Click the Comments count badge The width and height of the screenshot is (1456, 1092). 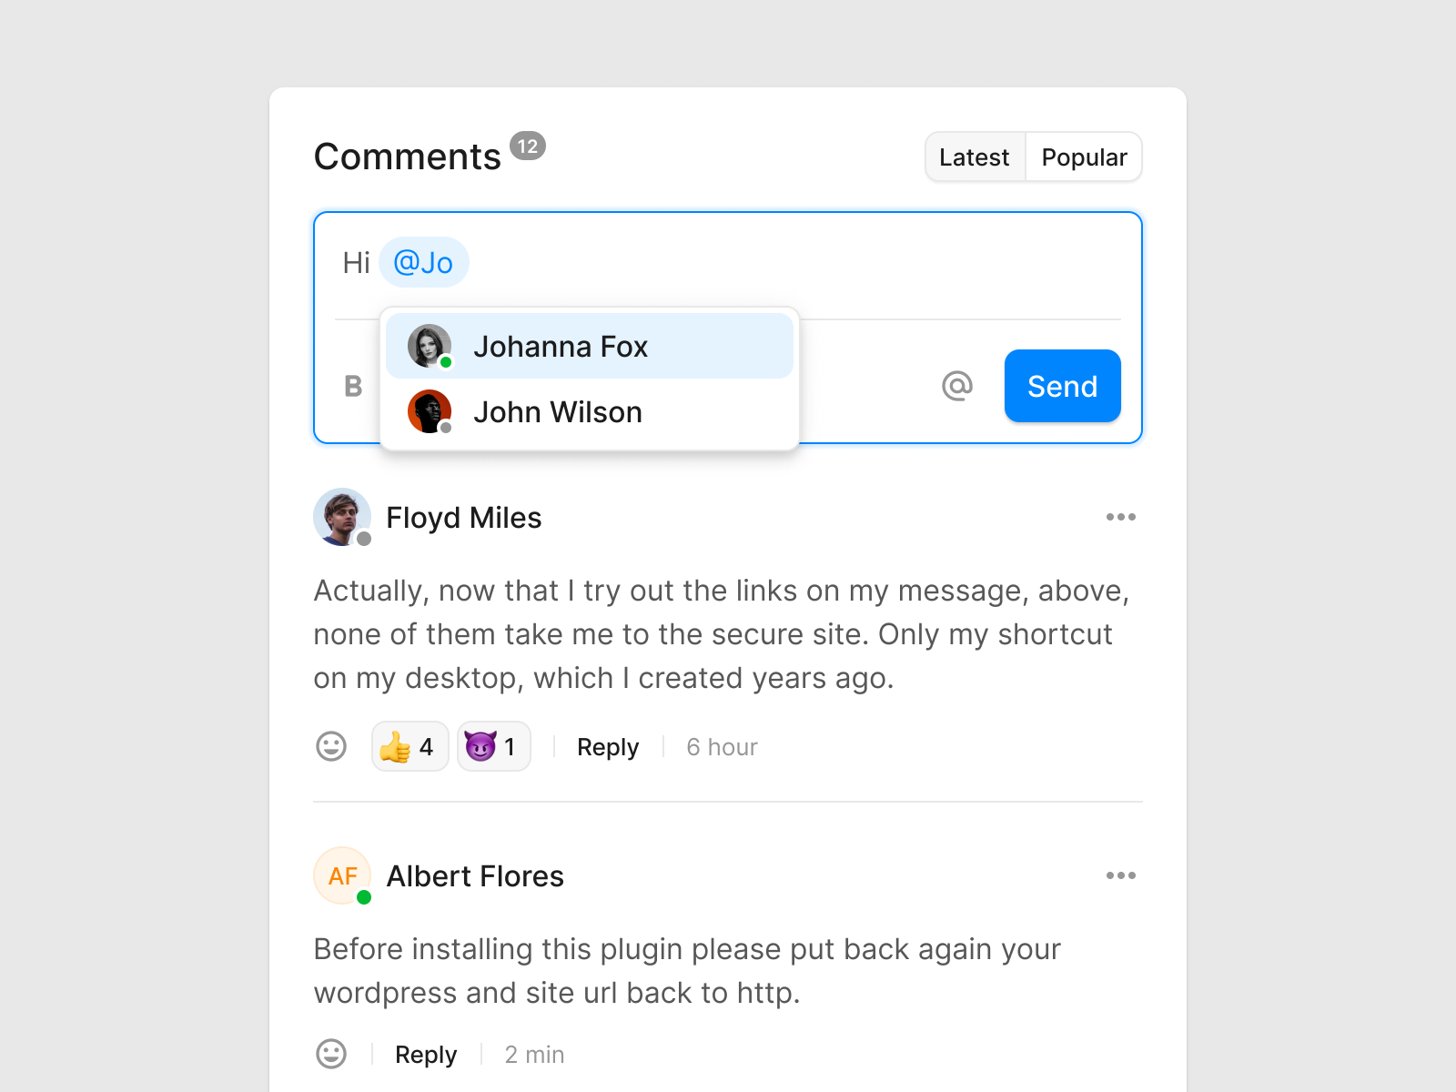pyautogui.click(x=528, y=144)
